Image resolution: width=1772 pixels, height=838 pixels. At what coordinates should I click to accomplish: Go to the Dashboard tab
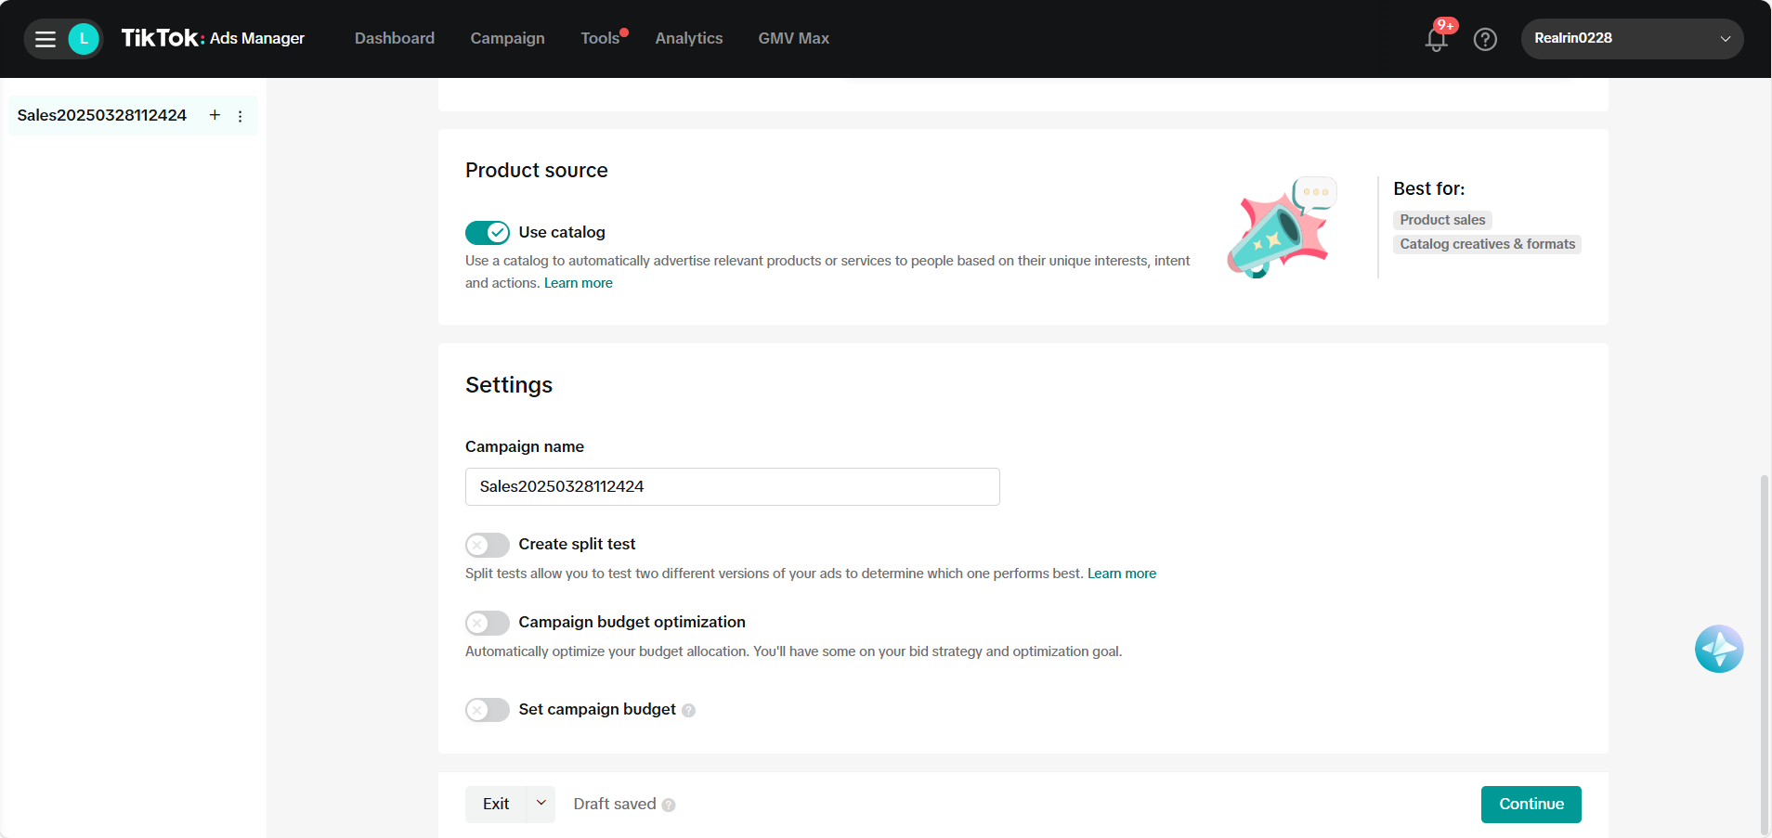(x=394, y=38)
